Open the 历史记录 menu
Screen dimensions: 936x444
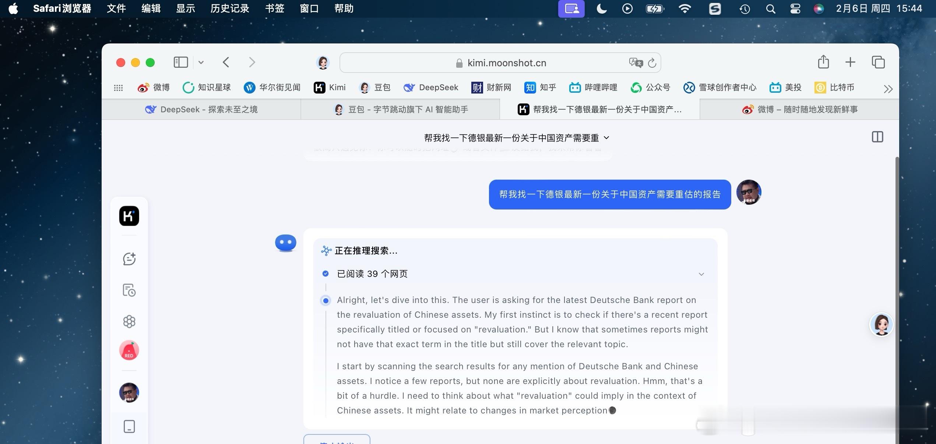click(230, 8)
